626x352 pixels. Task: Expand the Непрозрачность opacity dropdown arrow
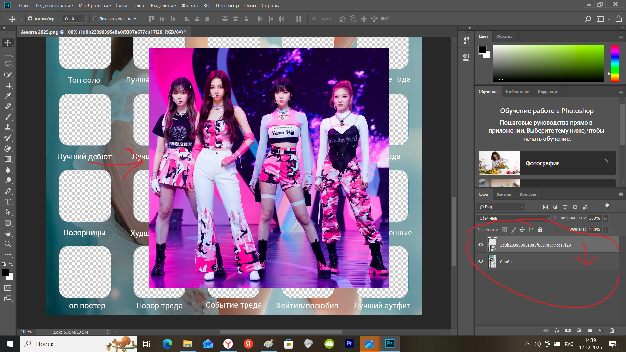605,218
